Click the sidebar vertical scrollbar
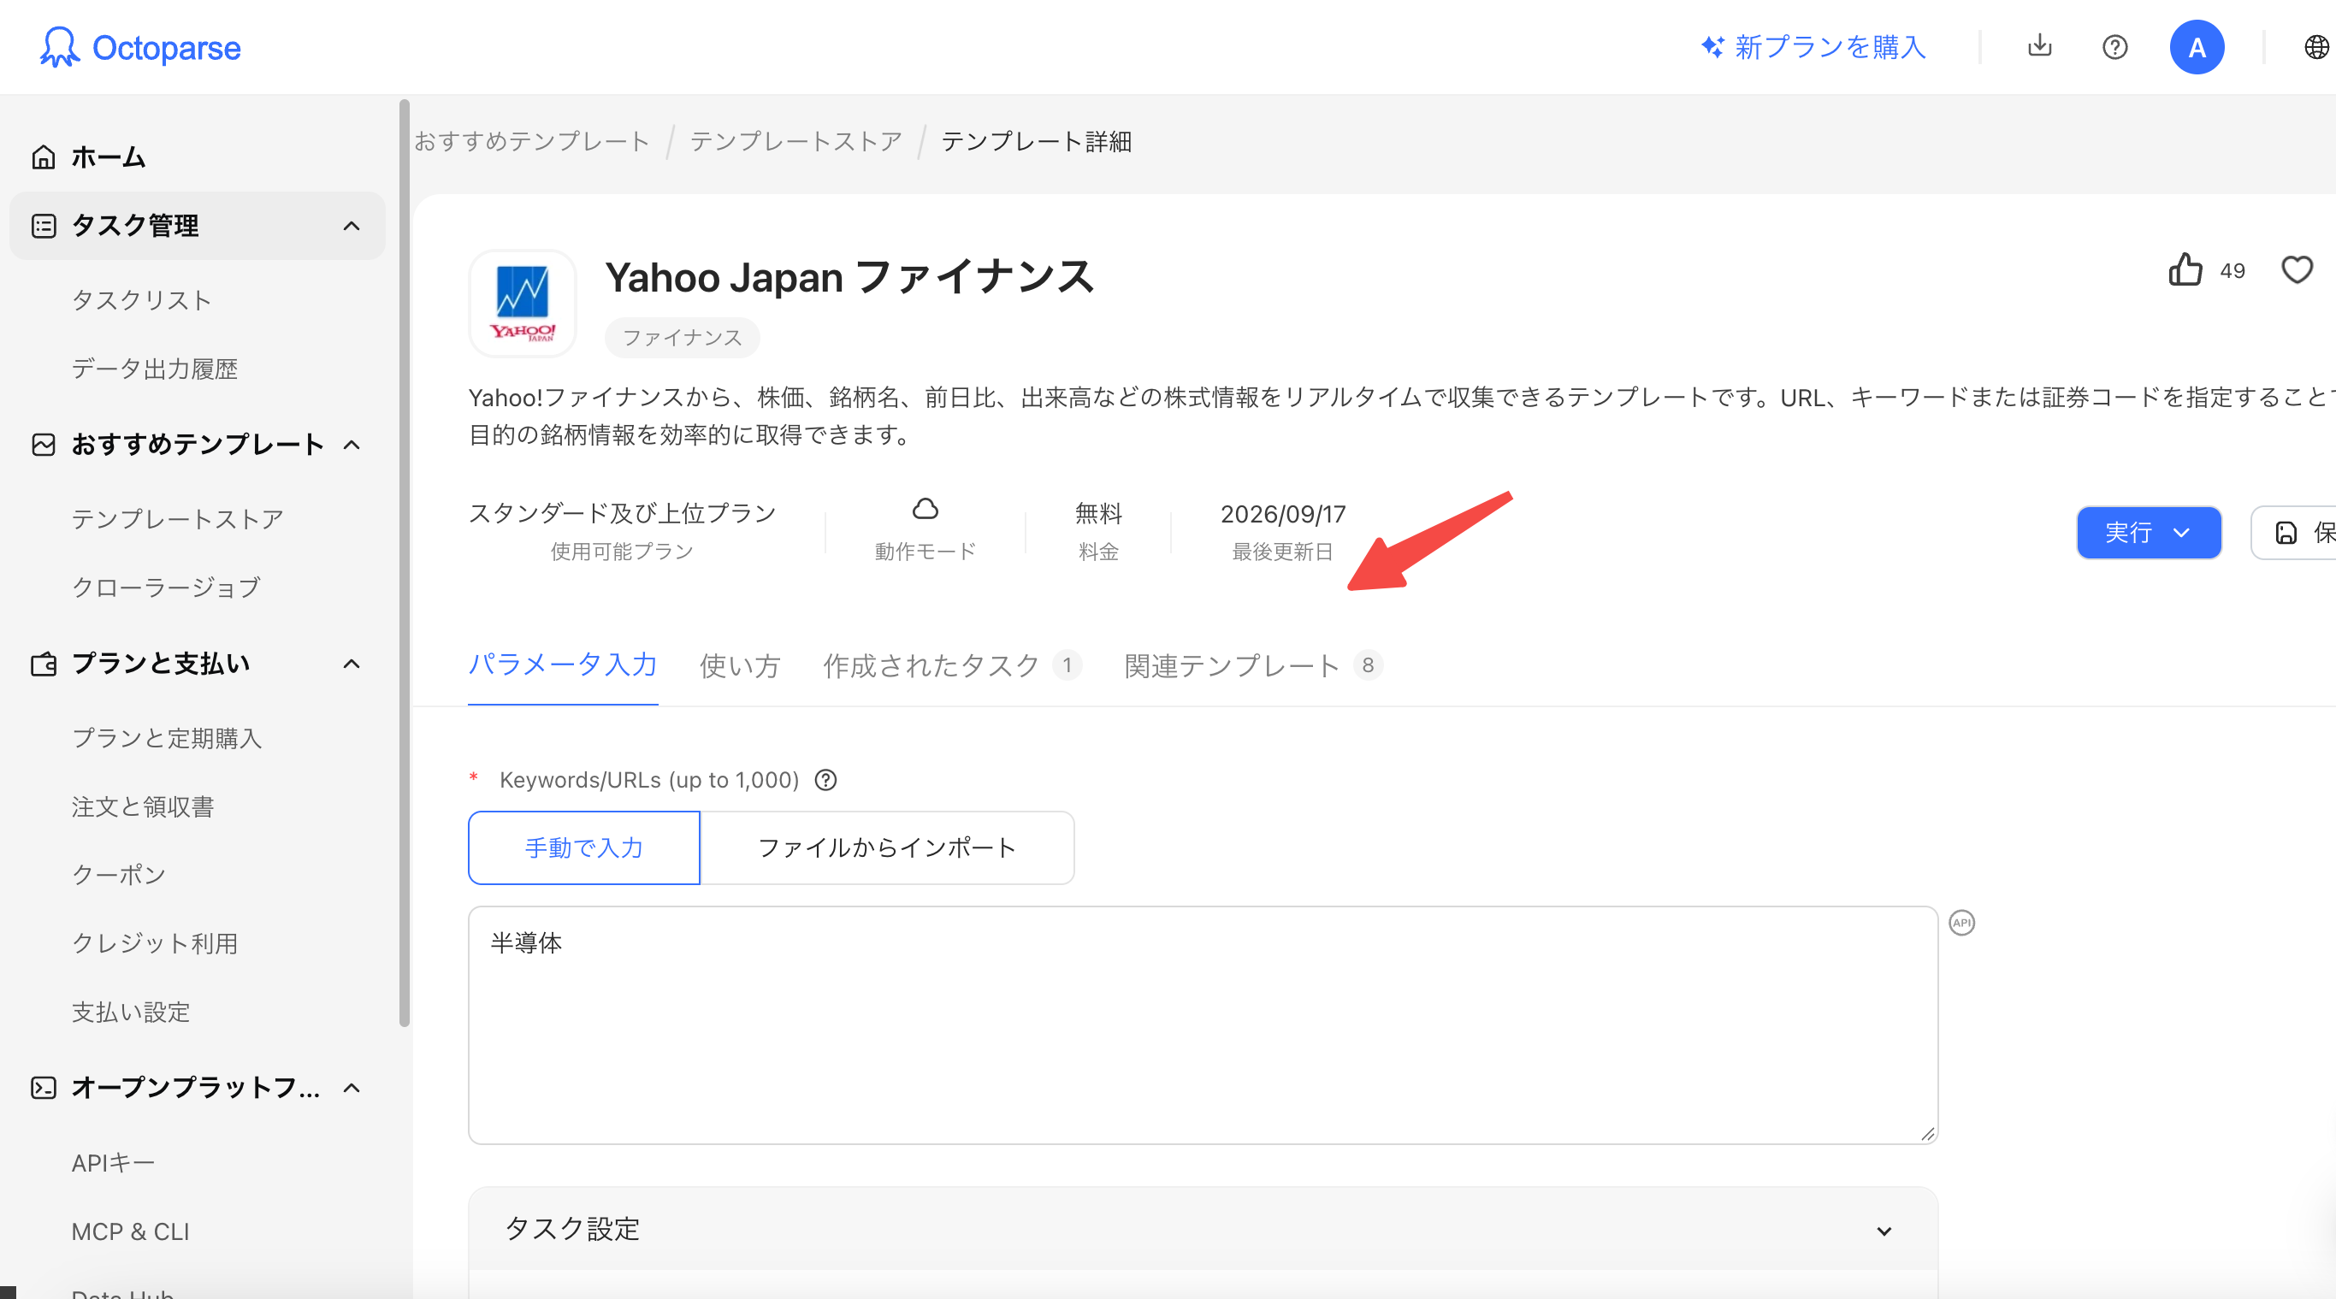The image size is (2336, 1299). [x=405, y=563]
